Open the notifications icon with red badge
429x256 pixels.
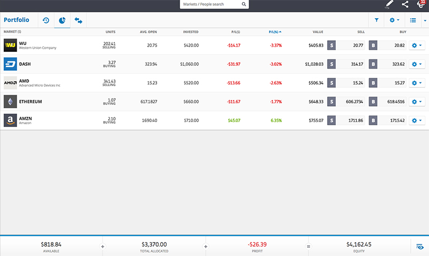click(x=421, y=4)
